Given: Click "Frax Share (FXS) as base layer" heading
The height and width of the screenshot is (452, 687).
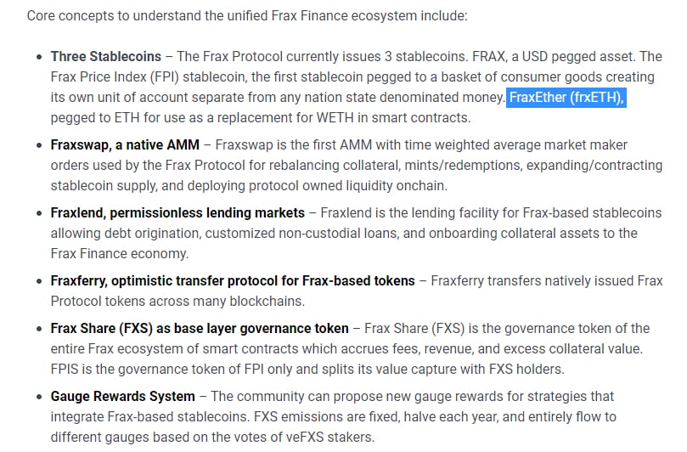Looking at the screenshot, I should [x=199, y=328].
